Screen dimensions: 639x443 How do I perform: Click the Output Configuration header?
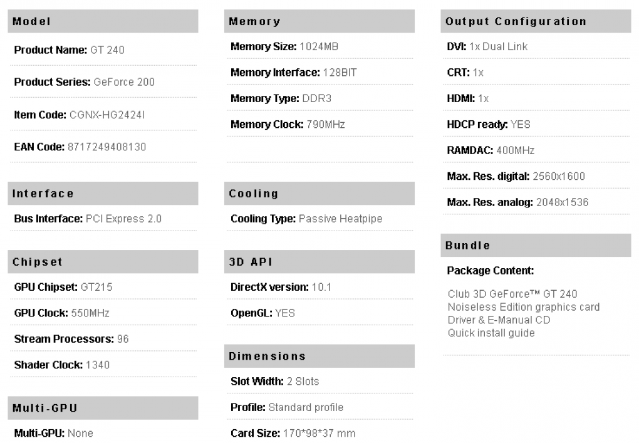point(536,21)
